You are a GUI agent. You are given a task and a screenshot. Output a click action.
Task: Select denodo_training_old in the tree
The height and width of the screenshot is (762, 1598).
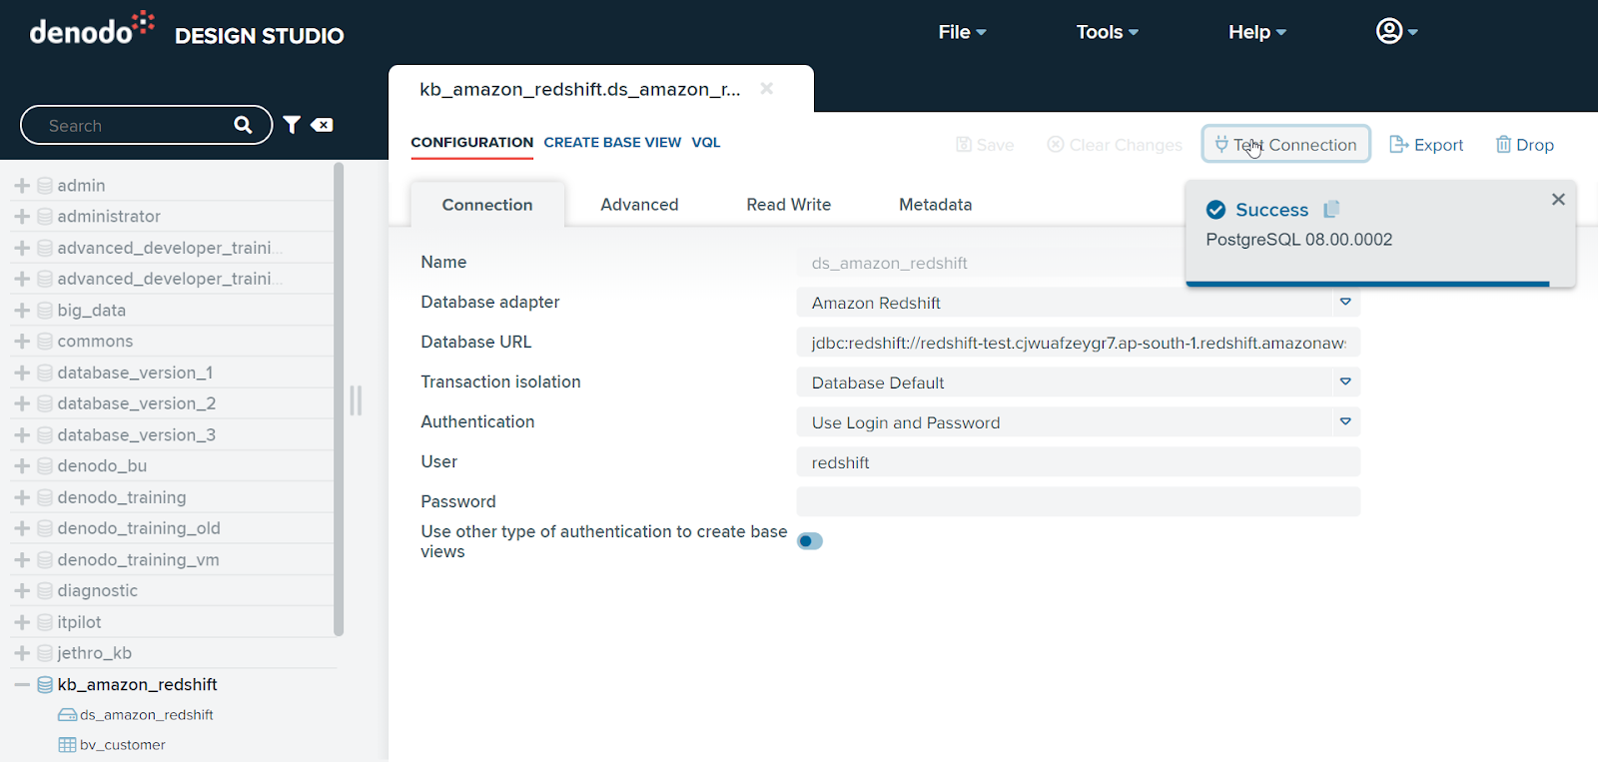coord(139,528)
